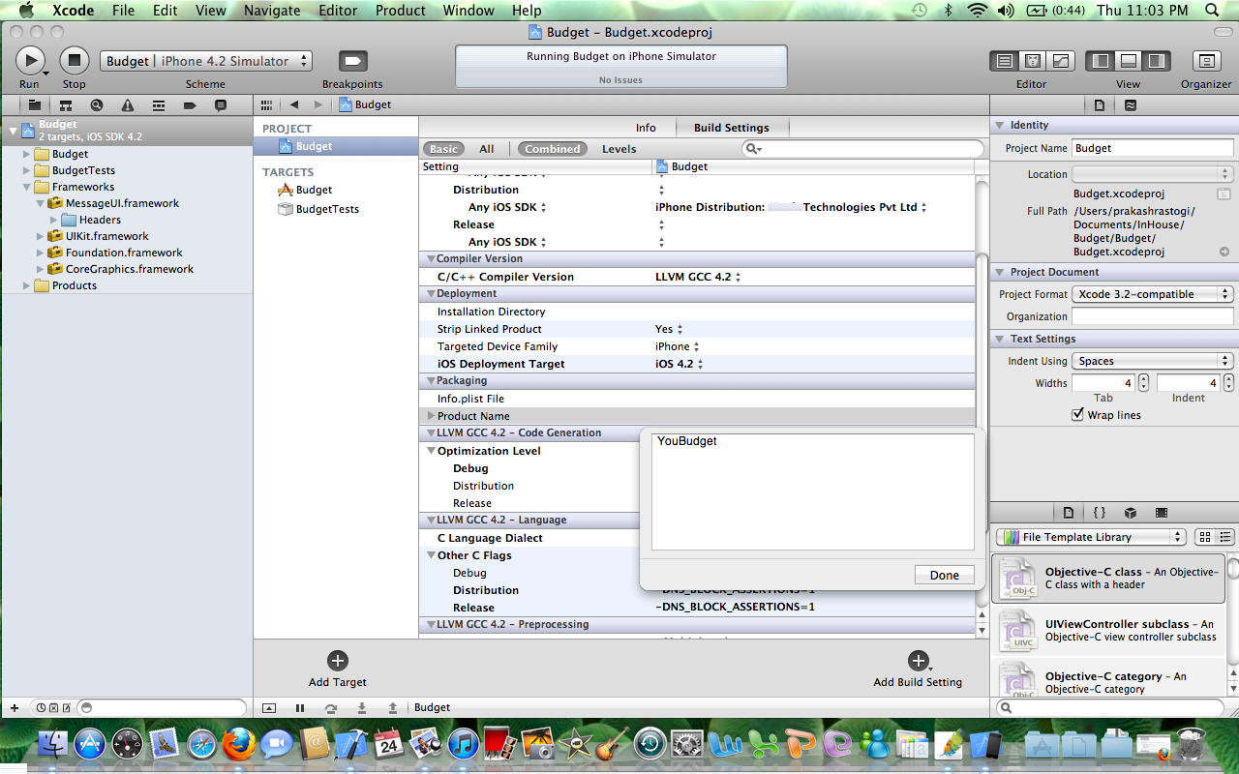The width and height of the screenshot is (1239, 774).
Task: Select the All settings filter
Action: [487, 149]
